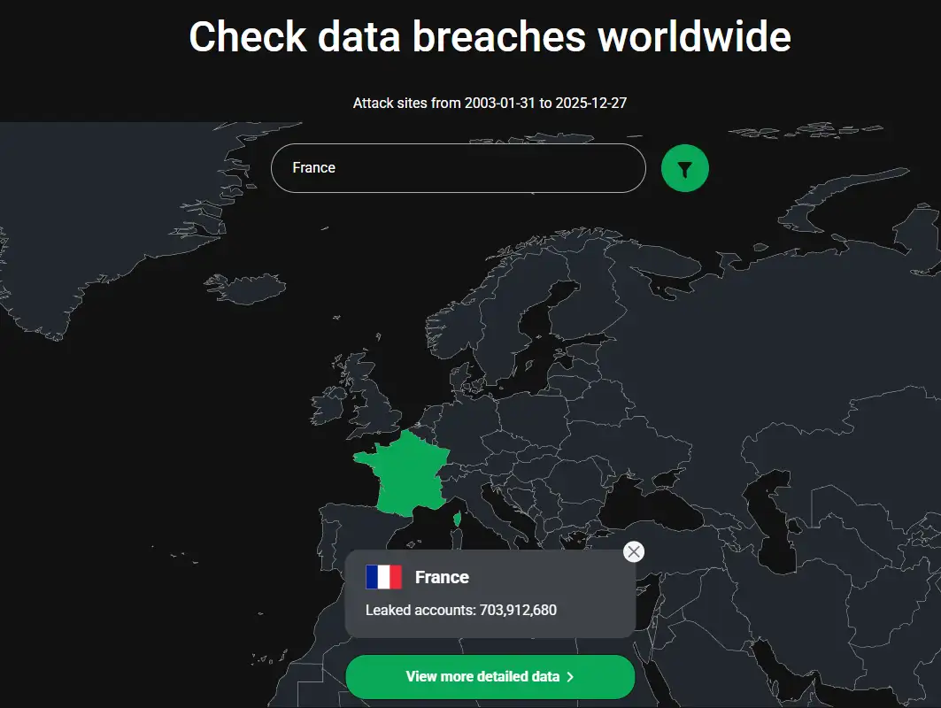Close the France info popup
The width and height of the screenshot is (941, 708).
[634, 552]
